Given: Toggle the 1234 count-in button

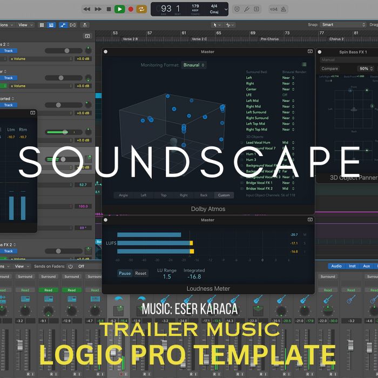Looking at the screenshot, I should tap(273, 9).
